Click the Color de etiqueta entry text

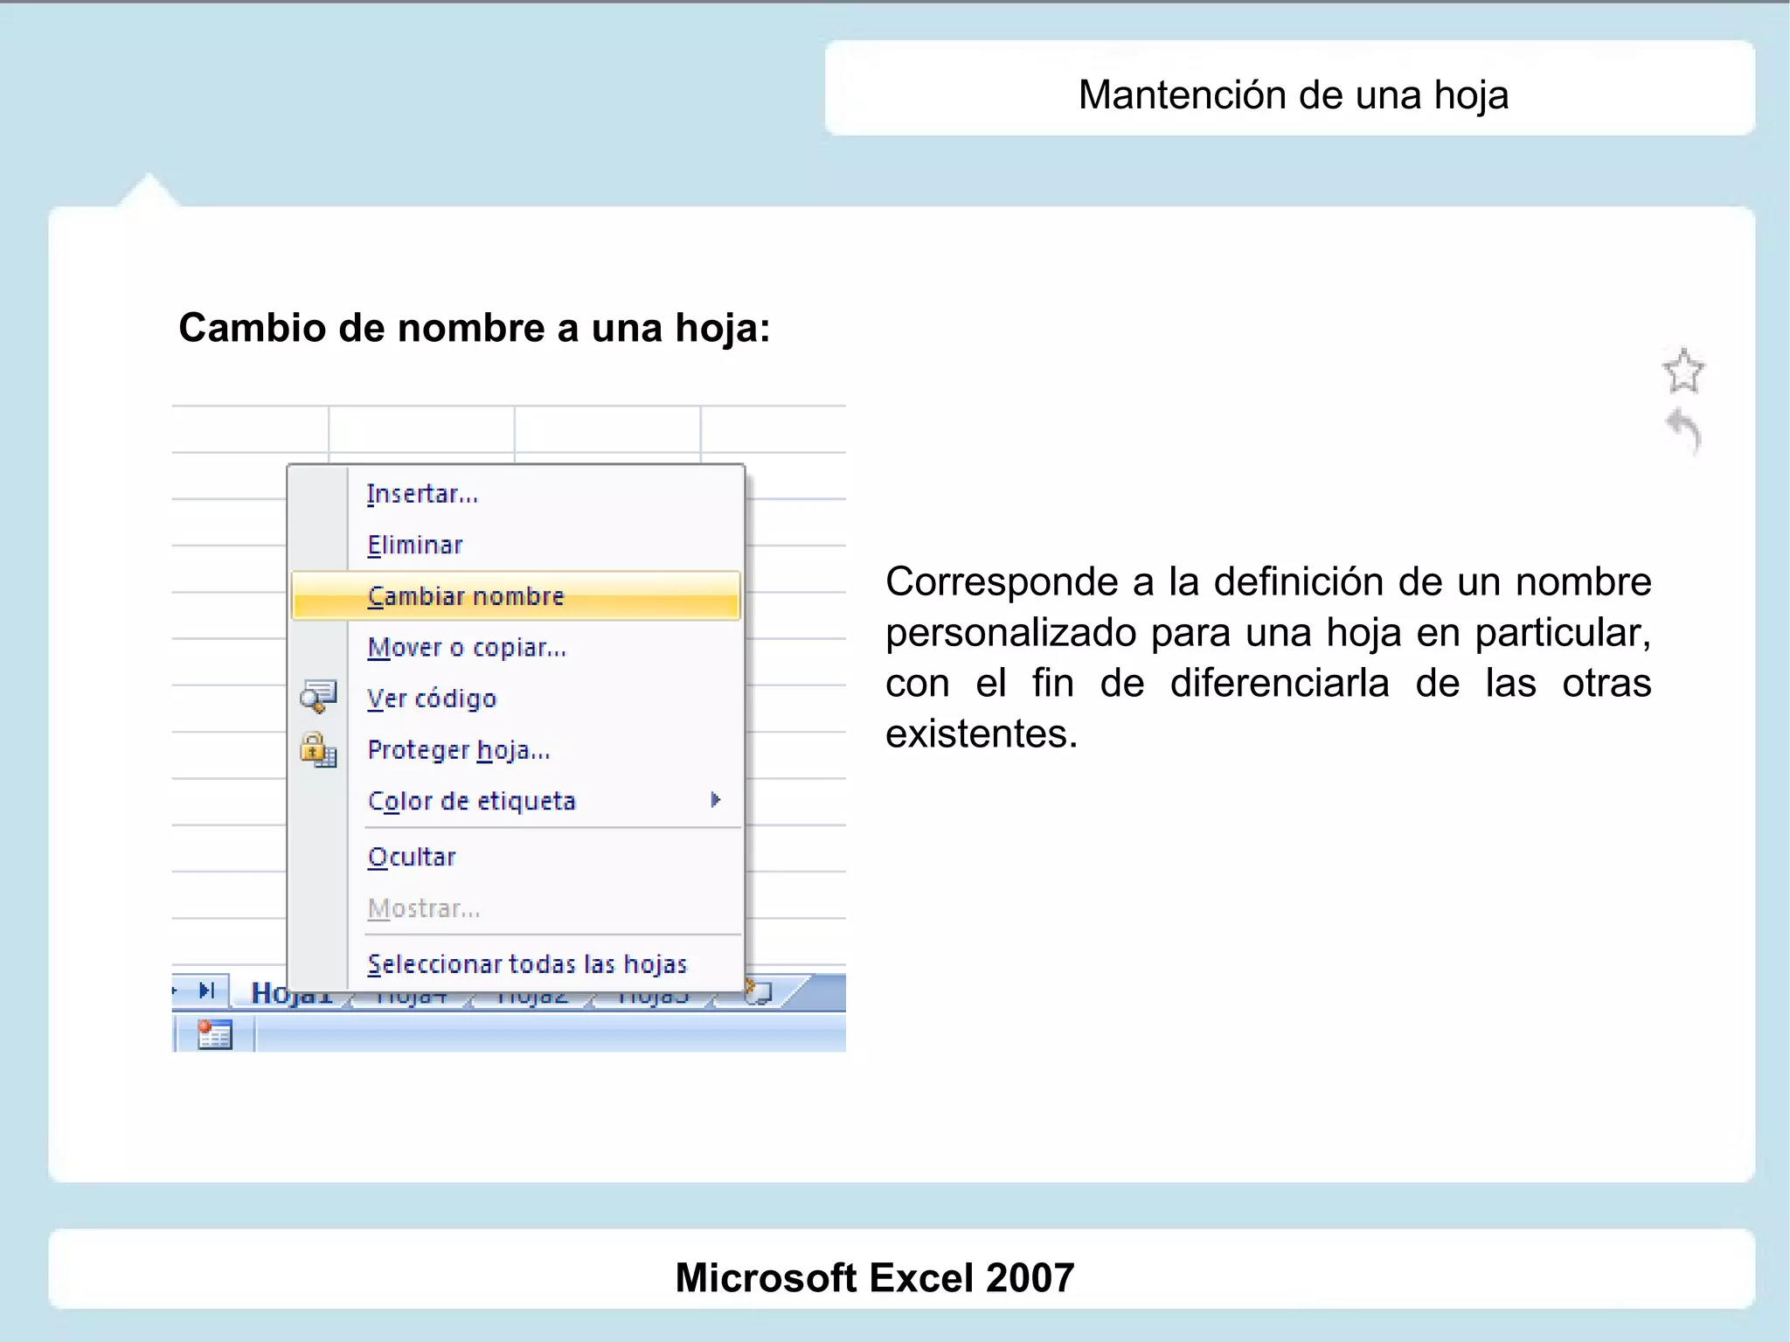(472, 801)
